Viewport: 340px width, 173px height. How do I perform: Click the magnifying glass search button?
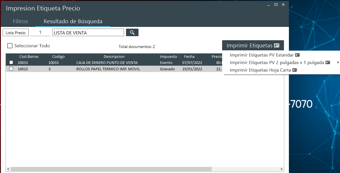coord(132,33)
